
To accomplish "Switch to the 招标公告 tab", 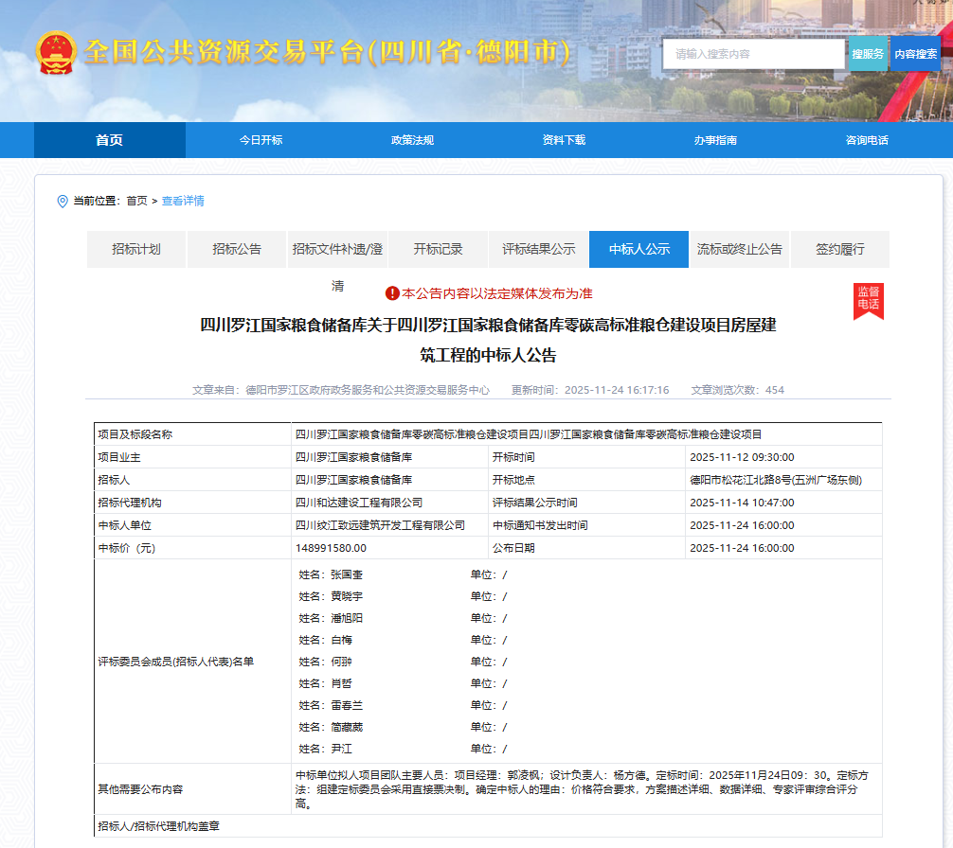I will coord(236,249).
